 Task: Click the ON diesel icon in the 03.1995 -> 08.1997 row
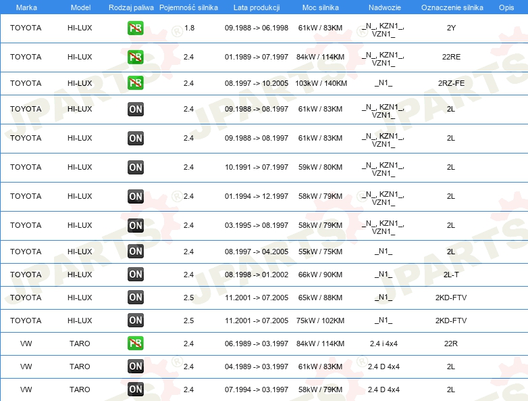pyautogui.click(x=135, y=225)
